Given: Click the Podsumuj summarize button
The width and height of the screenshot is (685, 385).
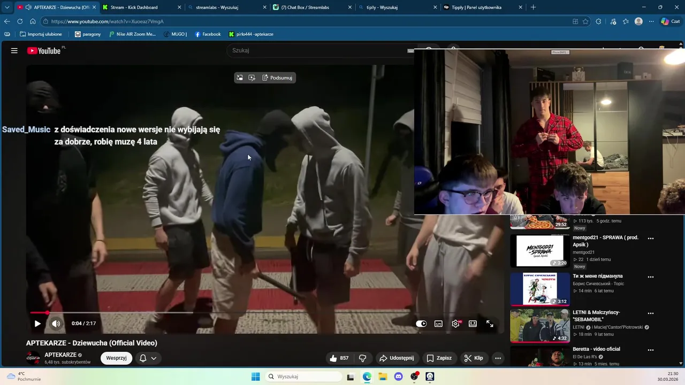Looking at the screenshot, I should pos(277,78).
